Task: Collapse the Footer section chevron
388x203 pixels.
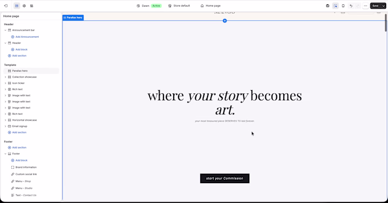Action: 5,154
